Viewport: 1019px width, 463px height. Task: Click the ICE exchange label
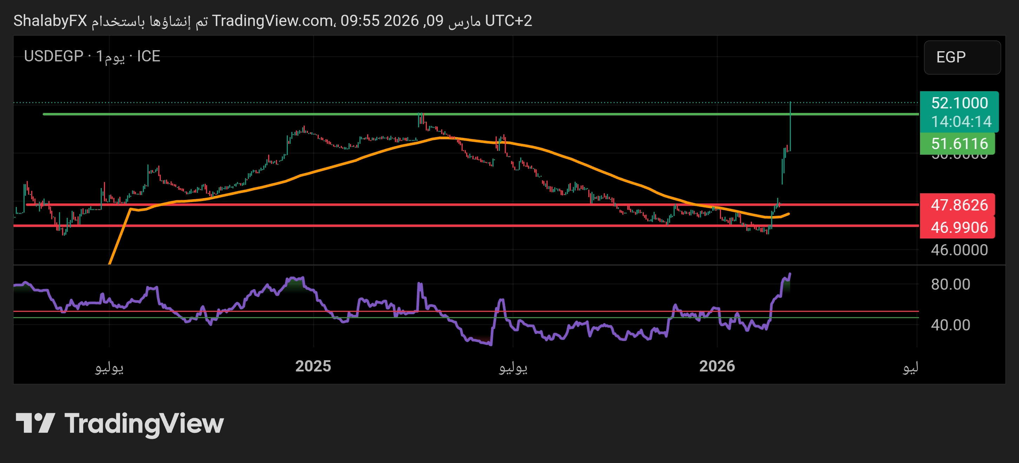pos(148,56)
